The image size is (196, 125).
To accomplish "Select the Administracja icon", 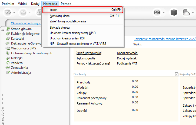I will point(8,73).
